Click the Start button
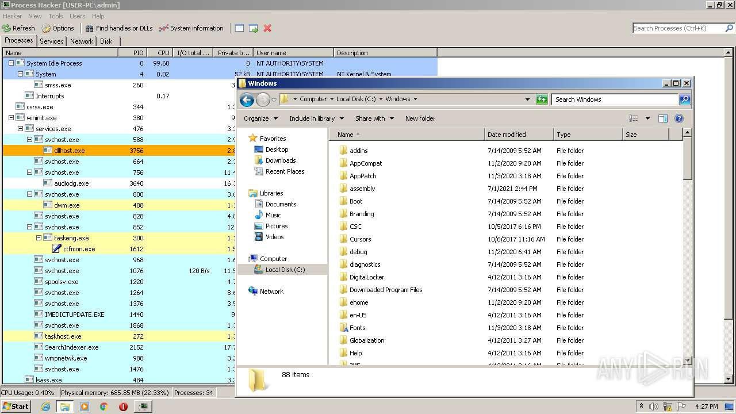The image size is (736, 414). (16, 407)
